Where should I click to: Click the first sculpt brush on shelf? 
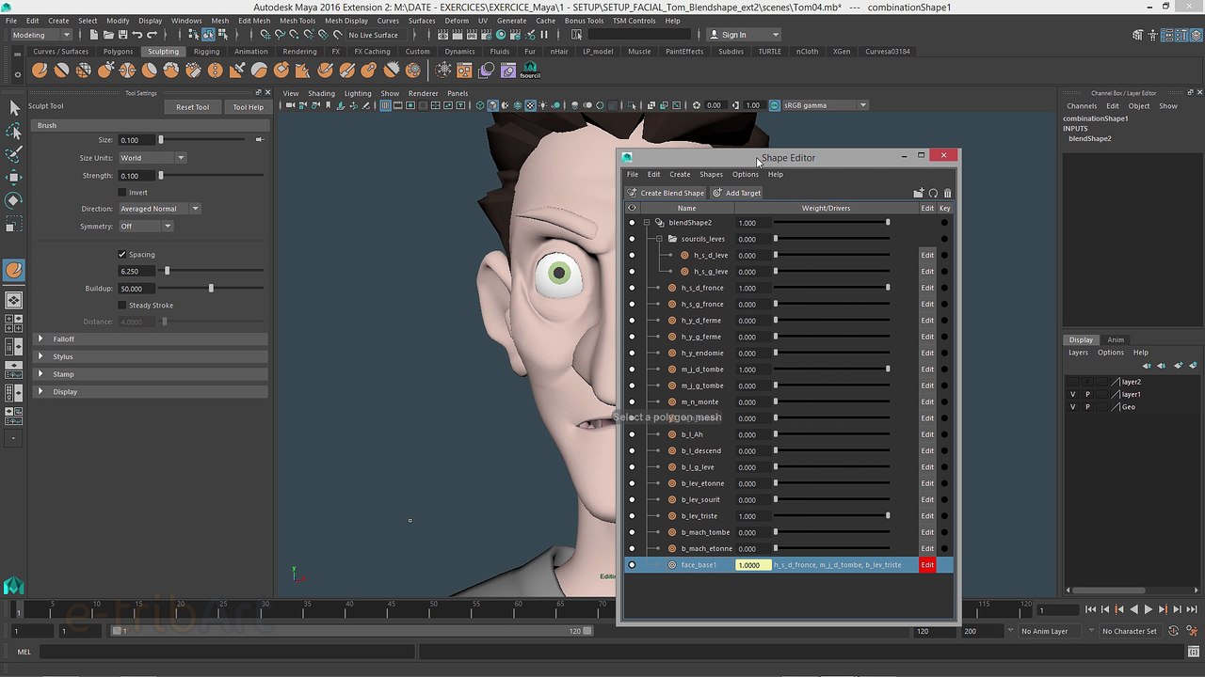(x=40, y=70)
